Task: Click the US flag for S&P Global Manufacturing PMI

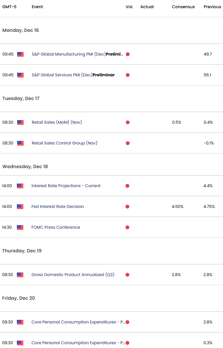Action: [20, 54]
